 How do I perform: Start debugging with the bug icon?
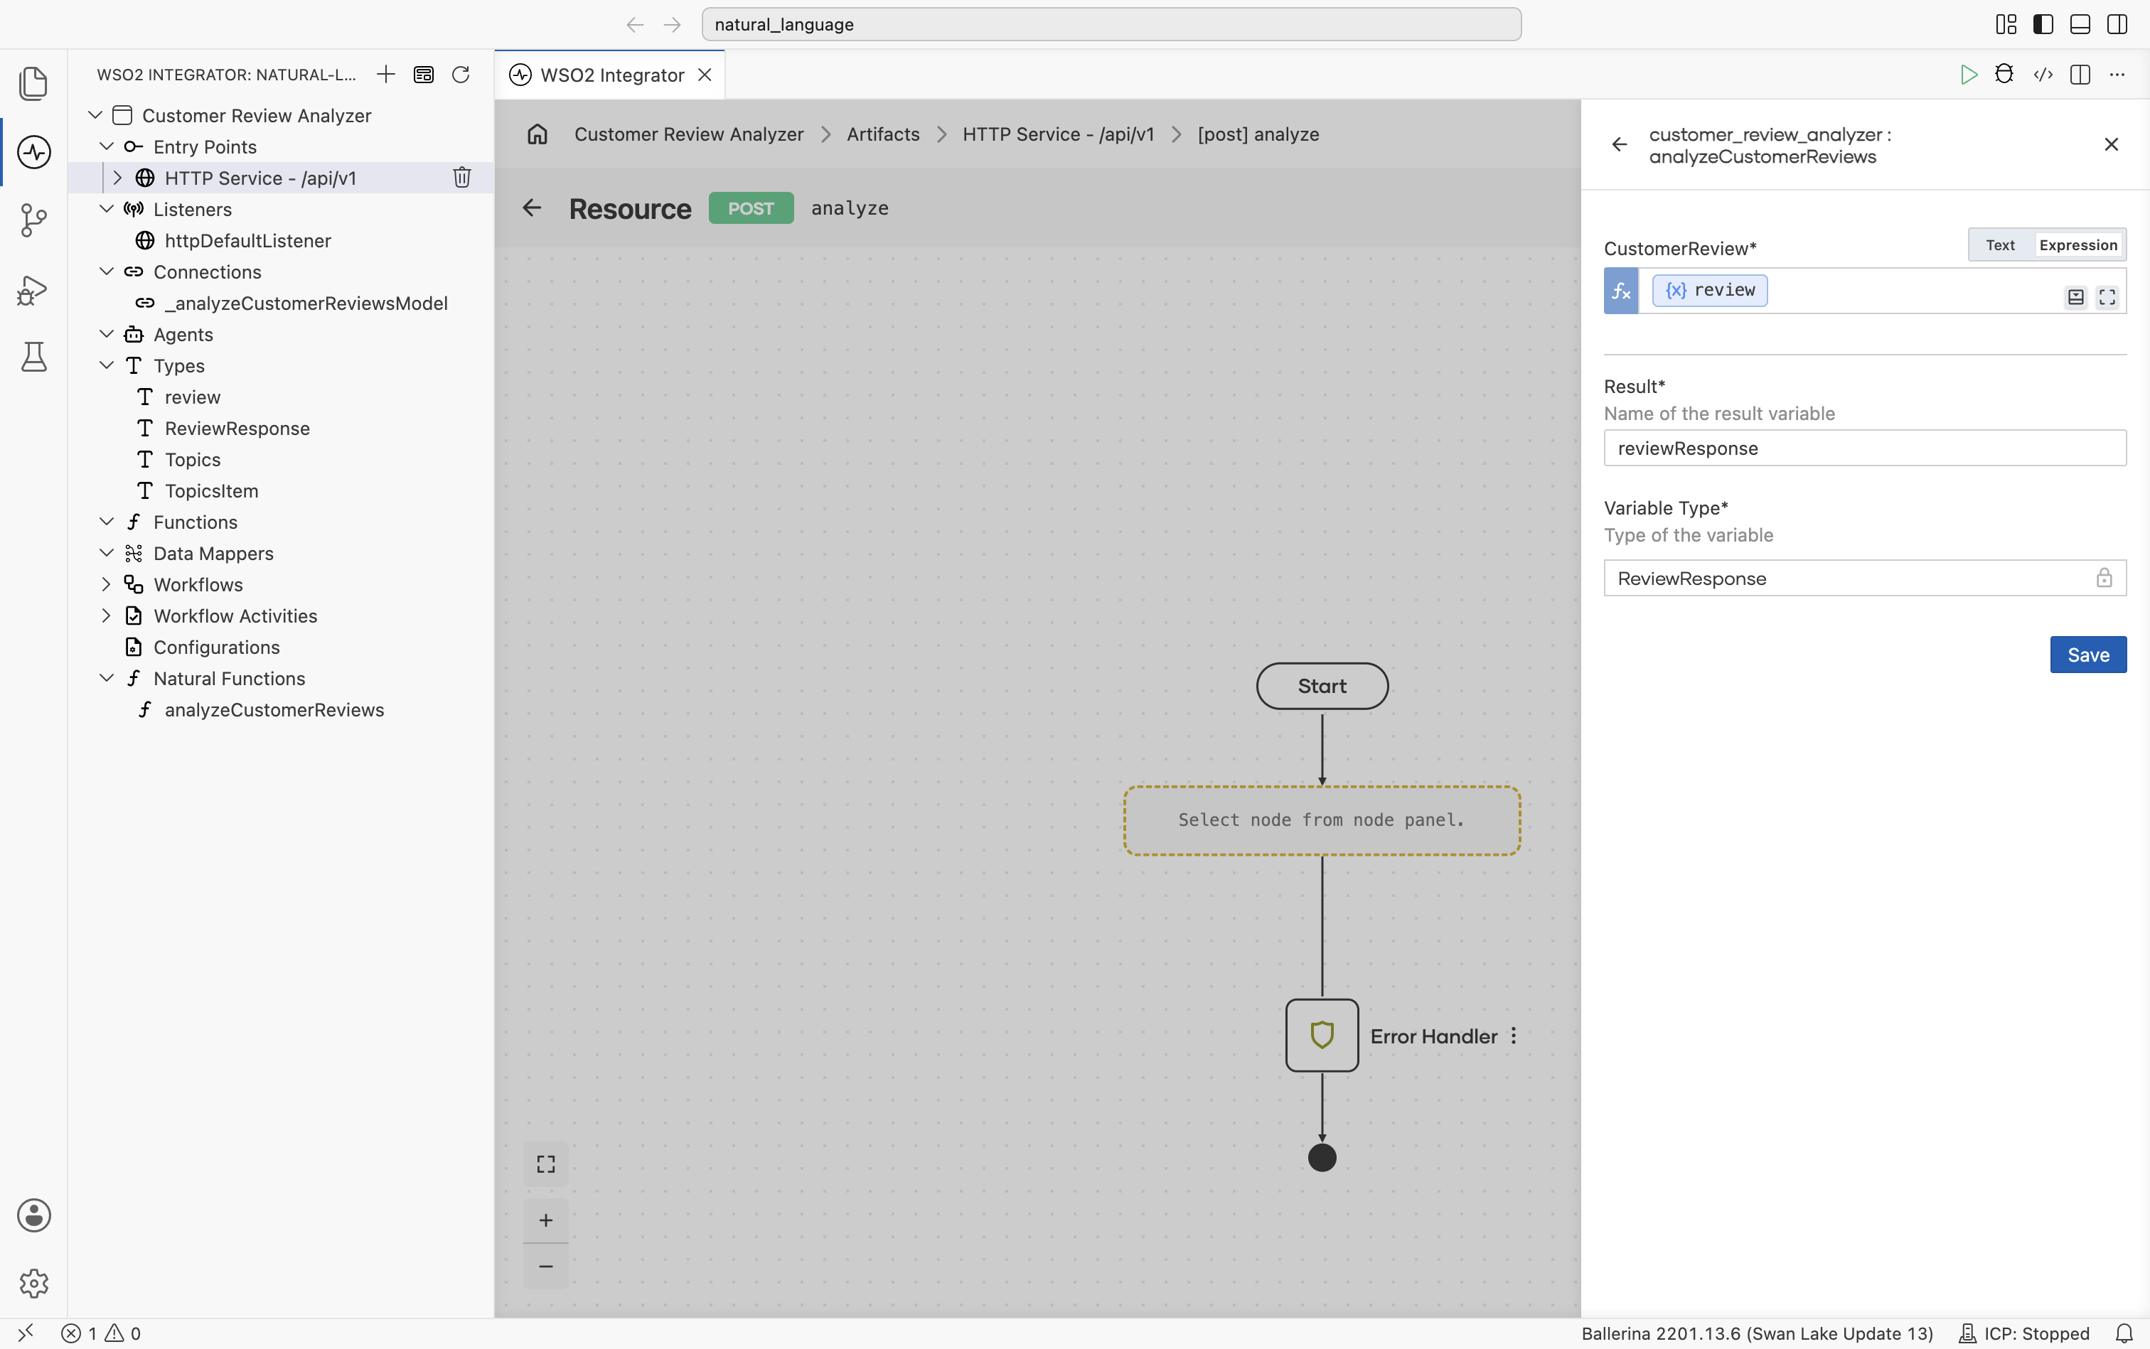(2004, 74)
